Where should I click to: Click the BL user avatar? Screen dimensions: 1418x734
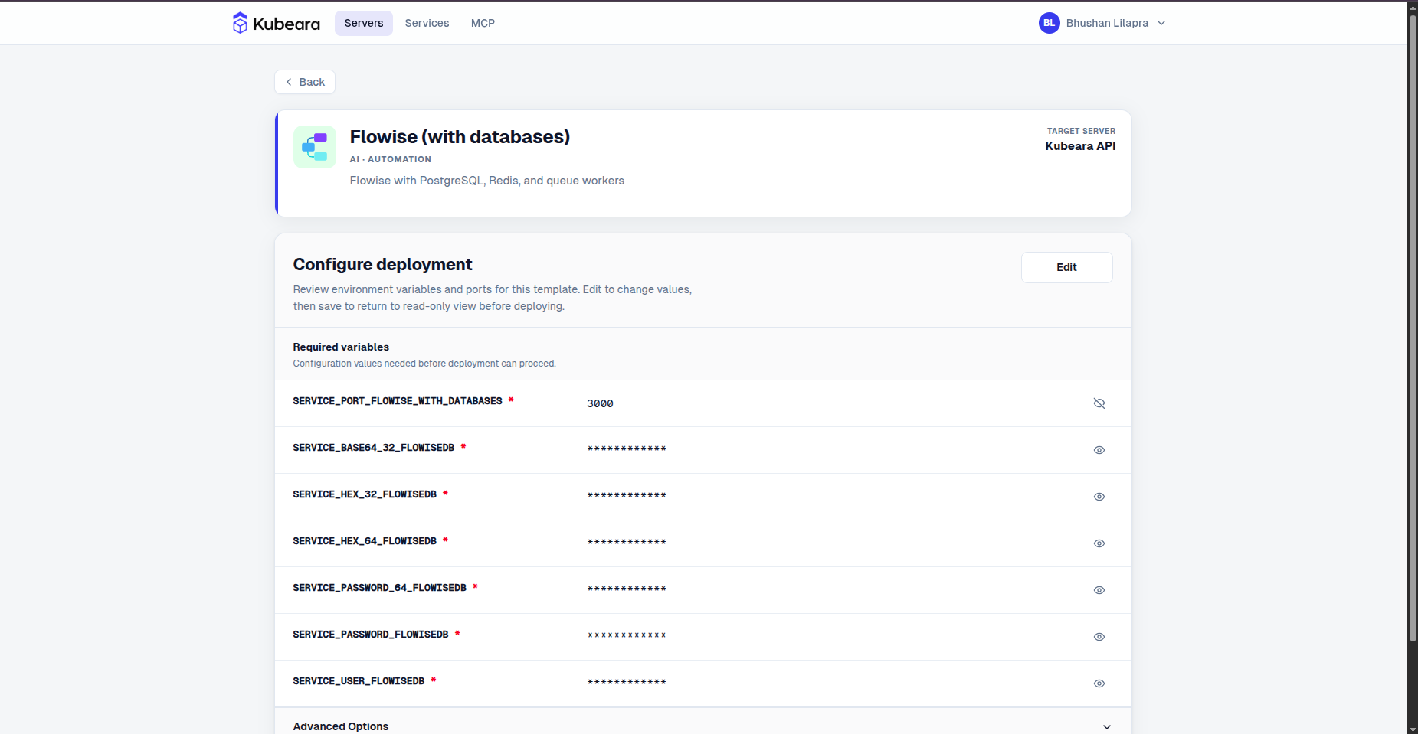(x=1049, y=23)
